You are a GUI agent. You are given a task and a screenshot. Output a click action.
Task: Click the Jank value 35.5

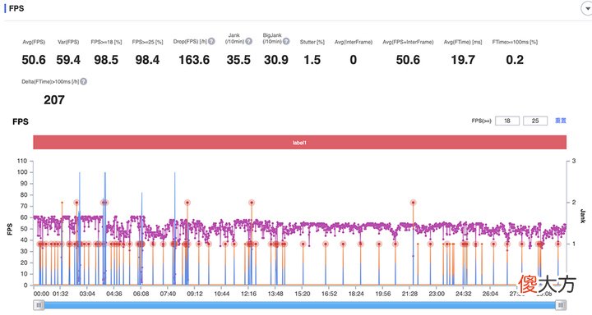click(238, 60)
